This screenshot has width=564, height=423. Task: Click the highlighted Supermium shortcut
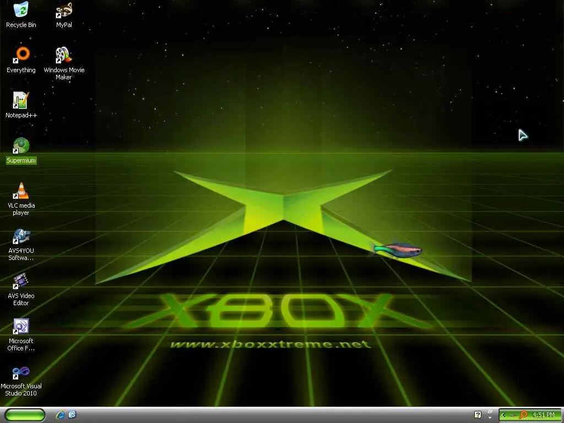click(21, 151)
